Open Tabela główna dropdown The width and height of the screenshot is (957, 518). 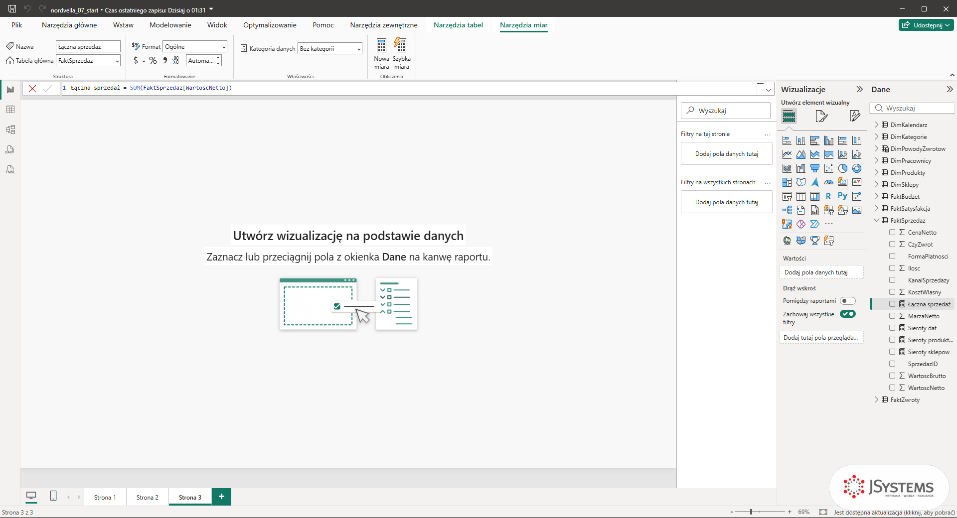(88, 60)
